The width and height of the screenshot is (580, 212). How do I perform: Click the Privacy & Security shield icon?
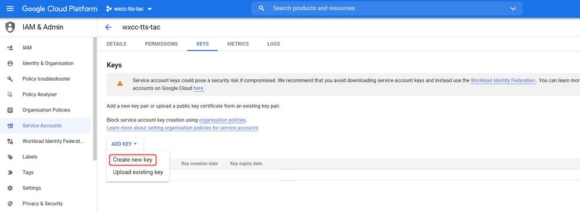pos(10,203)
